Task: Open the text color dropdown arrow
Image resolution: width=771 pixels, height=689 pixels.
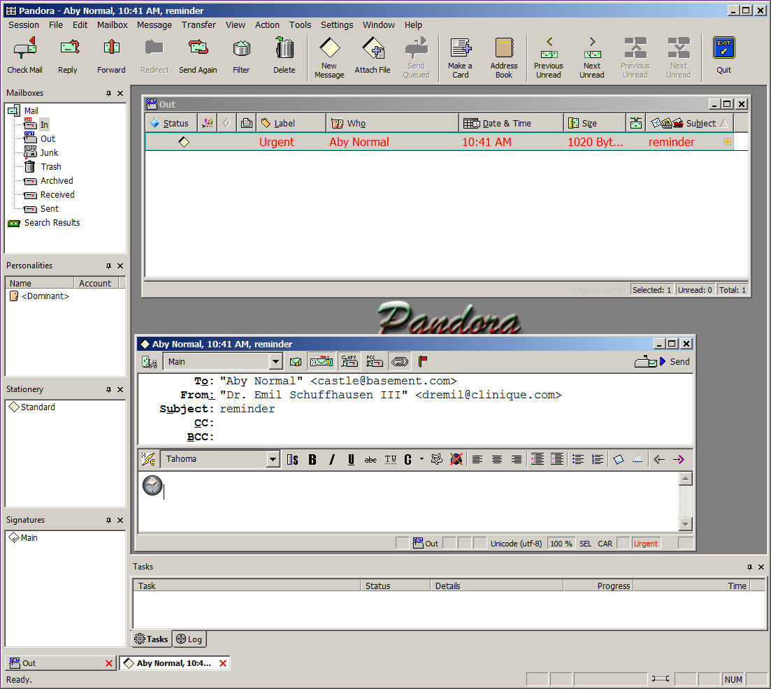Action: pyautogui.click(x=421, y=459)
